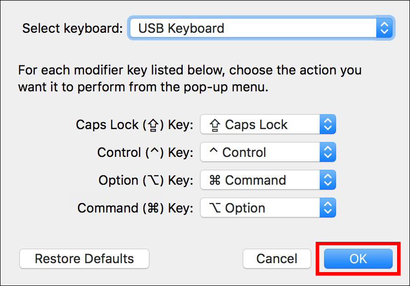This screenshot has width=410, height=286.
Task: Confirm the changes with the OK button
Action: [358, 259]
